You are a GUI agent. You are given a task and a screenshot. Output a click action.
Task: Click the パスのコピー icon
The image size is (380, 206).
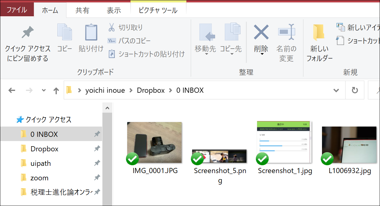click(x=111, y=41)
